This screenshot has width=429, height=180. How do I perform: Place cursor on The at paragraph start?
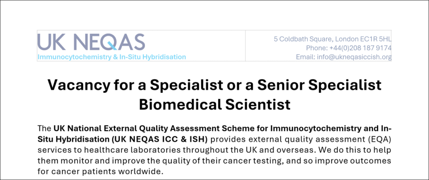44,127
